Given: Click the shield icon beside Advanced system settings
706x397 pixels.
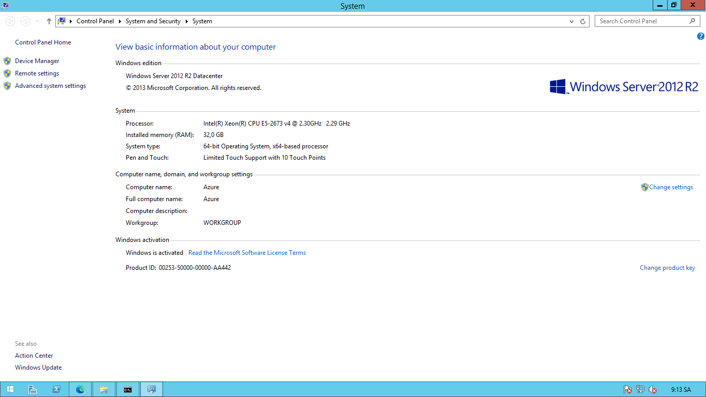Looking at the screenshot, I should point(7,86).
